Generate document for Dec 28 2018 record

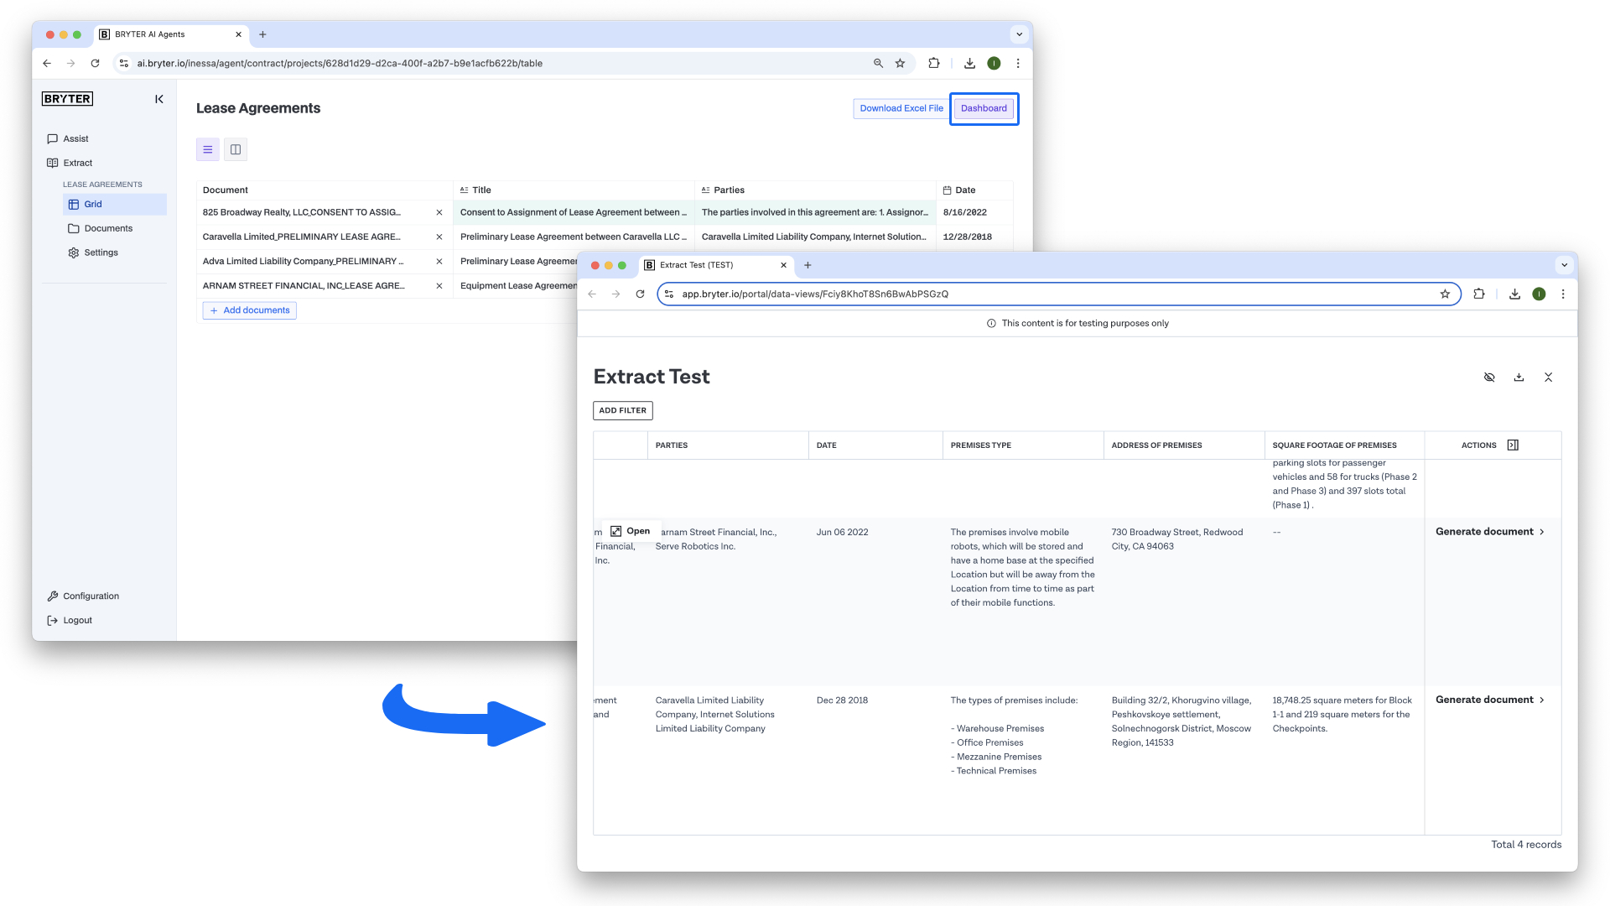pyautogui.click(x=1489, y=700)
